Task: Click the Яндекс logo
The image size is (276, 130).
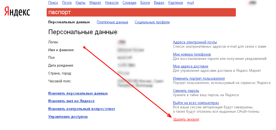Action: (17, 12)
